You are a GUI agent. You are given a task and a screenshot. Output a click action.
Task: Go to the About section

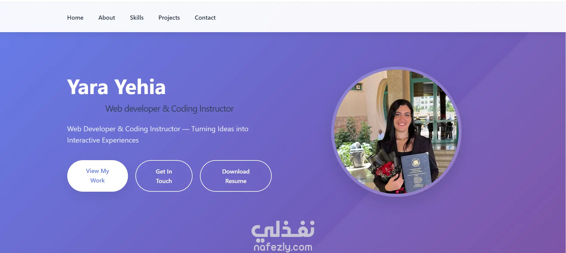(x=107, y=18)
